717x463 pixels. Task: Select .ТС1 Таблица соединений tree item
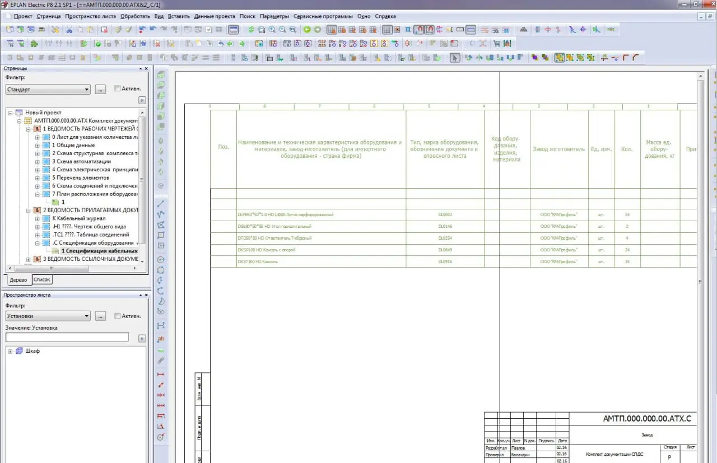click(91, 235)
